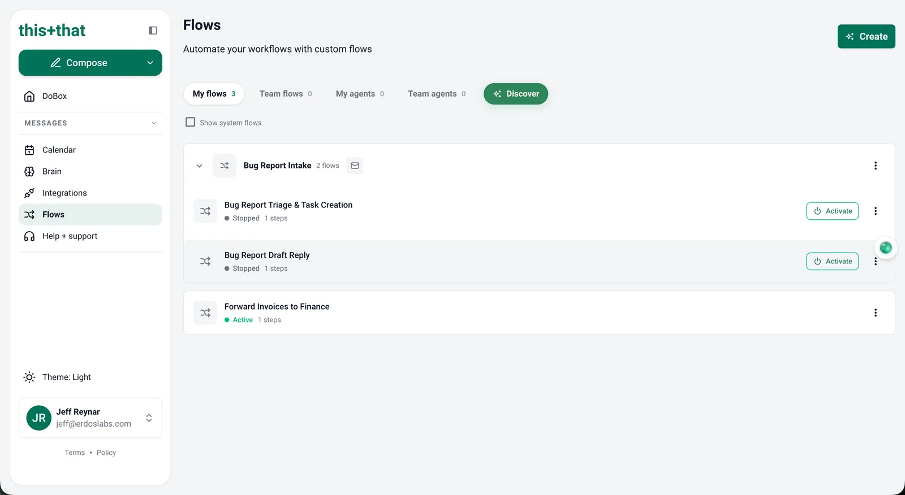Open the Bug Report Intake three-dot menu
The image size is (905, 495).
click(x=875, y=166)
